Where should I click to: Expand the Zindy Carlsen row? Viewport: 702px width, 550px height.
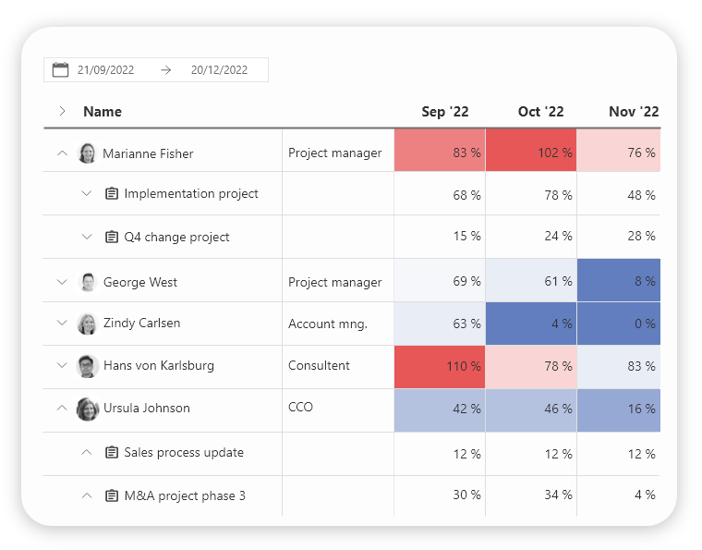tap(62, 324)
